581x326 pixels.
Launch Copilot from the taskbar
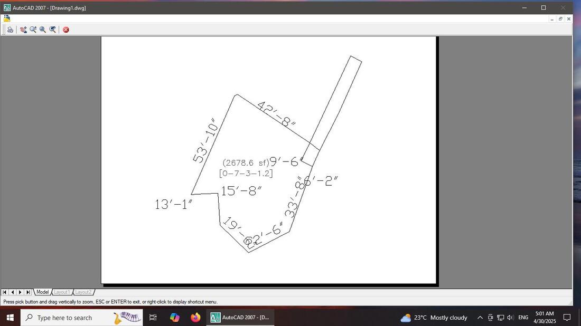[174, 318]
